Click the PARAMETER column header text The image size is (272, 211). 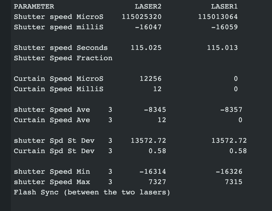click(34, 6)
